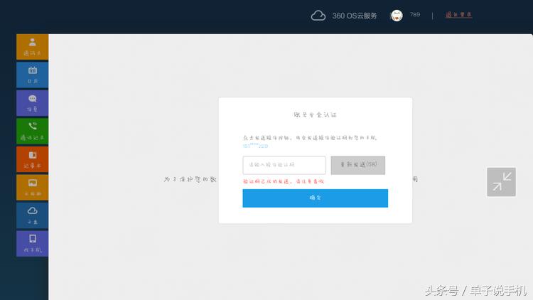Screen dimensions: 533x300
Task: Open the cloud album tile with picture icon
Action: pyautogui.click(x=32, y=188)
